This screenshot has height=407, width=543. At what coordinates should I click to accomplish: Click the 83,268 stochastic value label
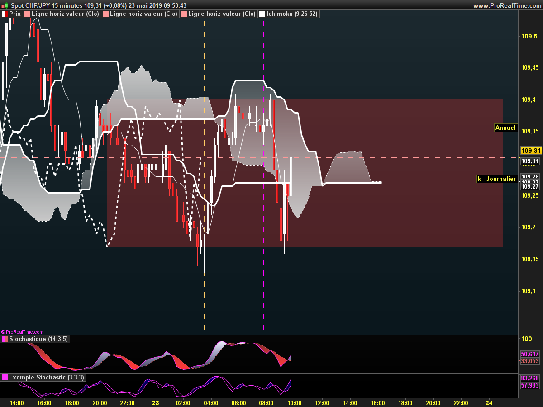click(x=530, y=378)
